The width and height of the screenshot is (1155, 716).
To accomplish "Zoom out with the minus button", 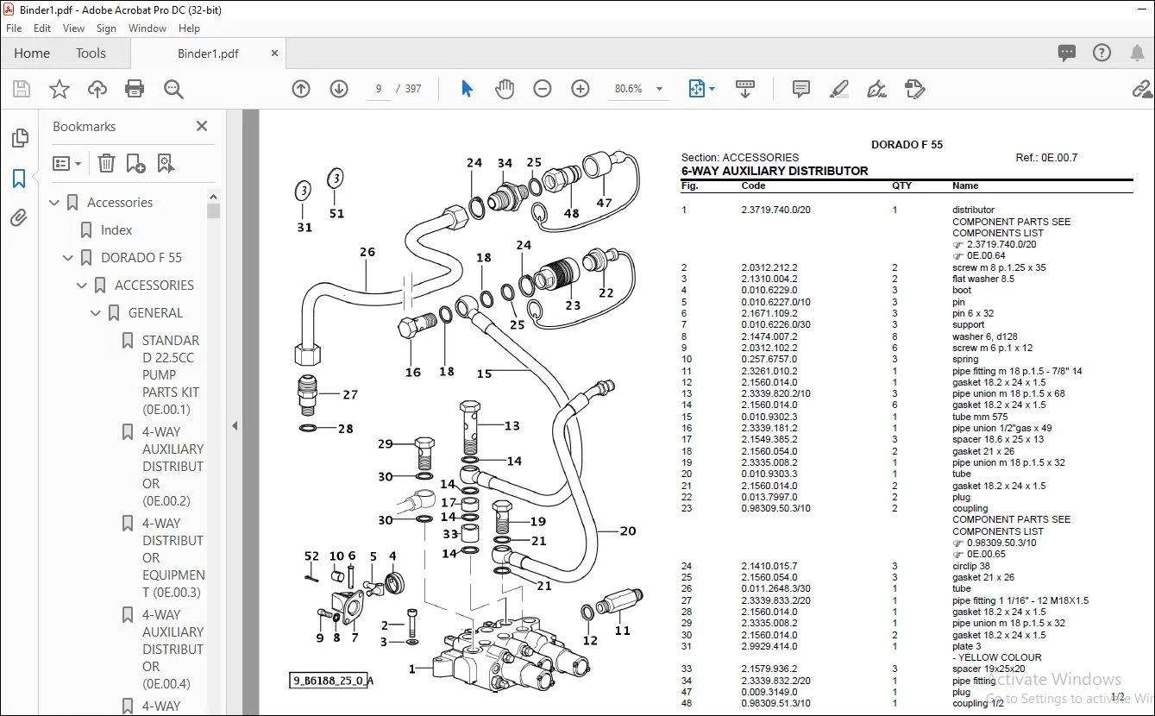I will [x=542, y=89].
